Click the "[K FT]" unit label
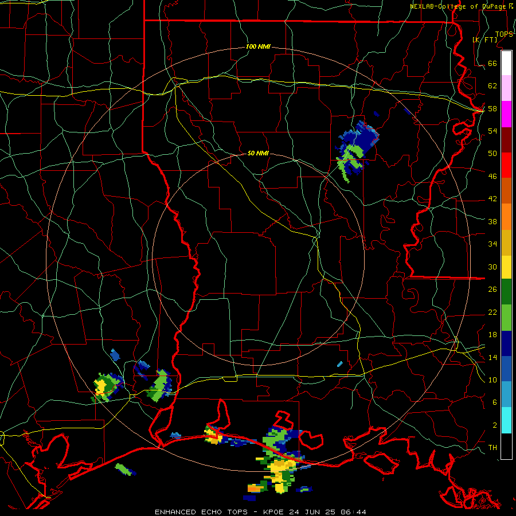Viewport: 516px width, 516px height. (x=484, y=40)
